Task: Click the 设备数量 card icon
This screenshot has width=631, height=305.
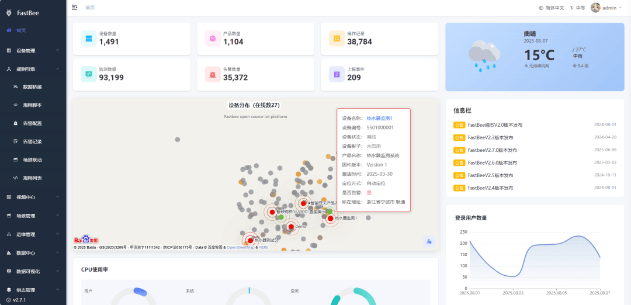Action: tap(89, 39)
